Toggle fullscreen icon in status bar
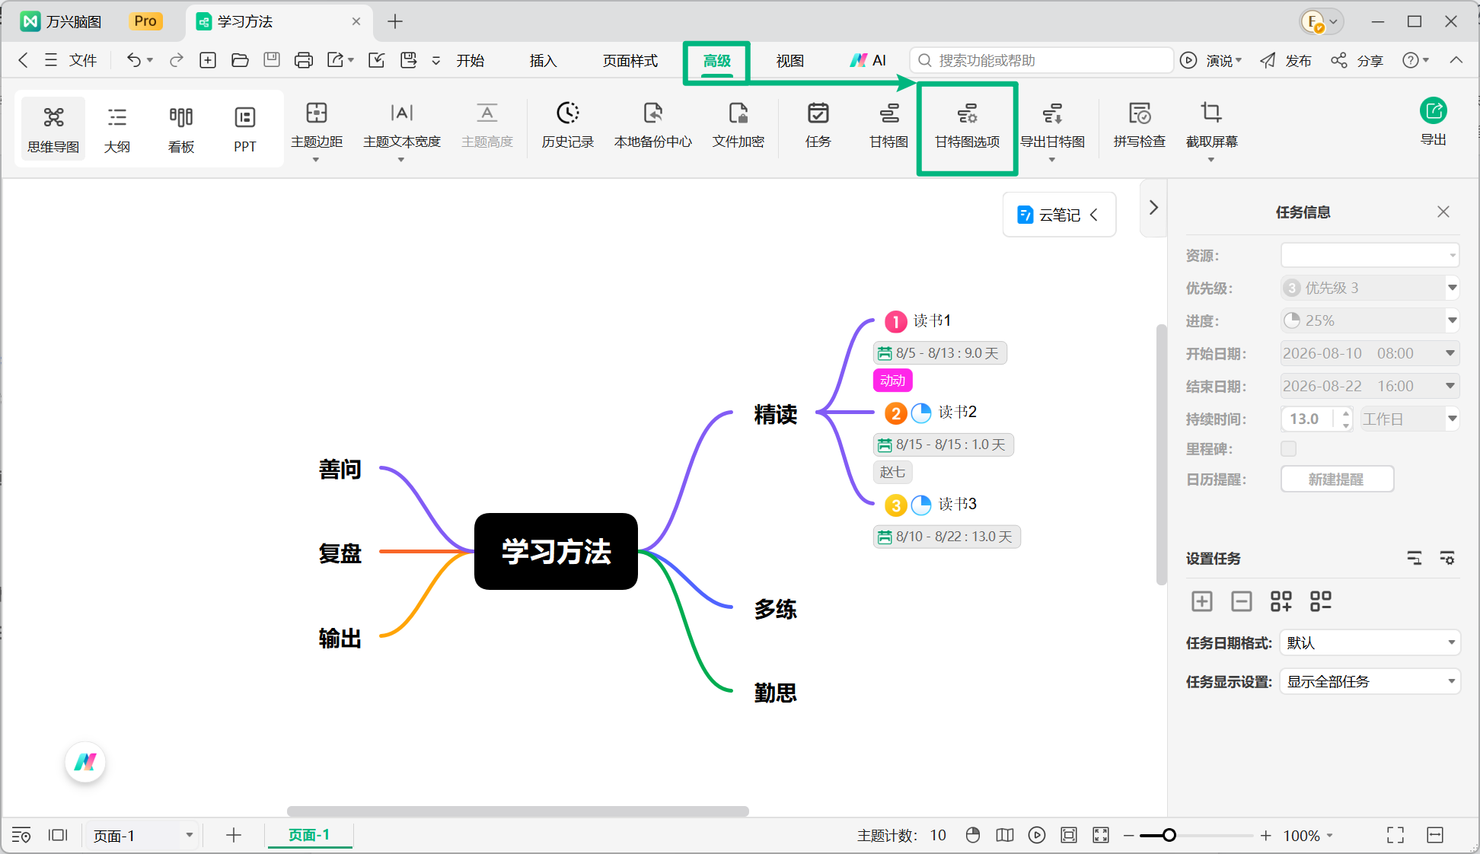Image resolution: width=1480 pixels, height=854 pixels. coord(1395,835)
